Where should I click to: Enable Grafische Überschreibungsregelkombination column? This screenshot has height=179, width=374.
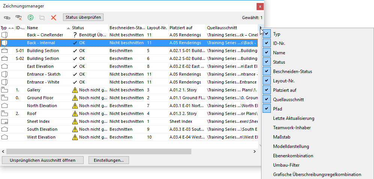pyautogui.click(x=317, y=175)
